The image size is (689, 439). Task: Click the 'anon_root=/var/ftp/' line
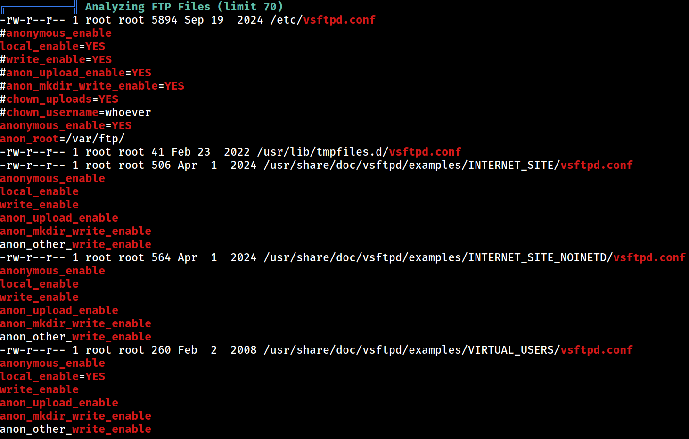[63, 139]
